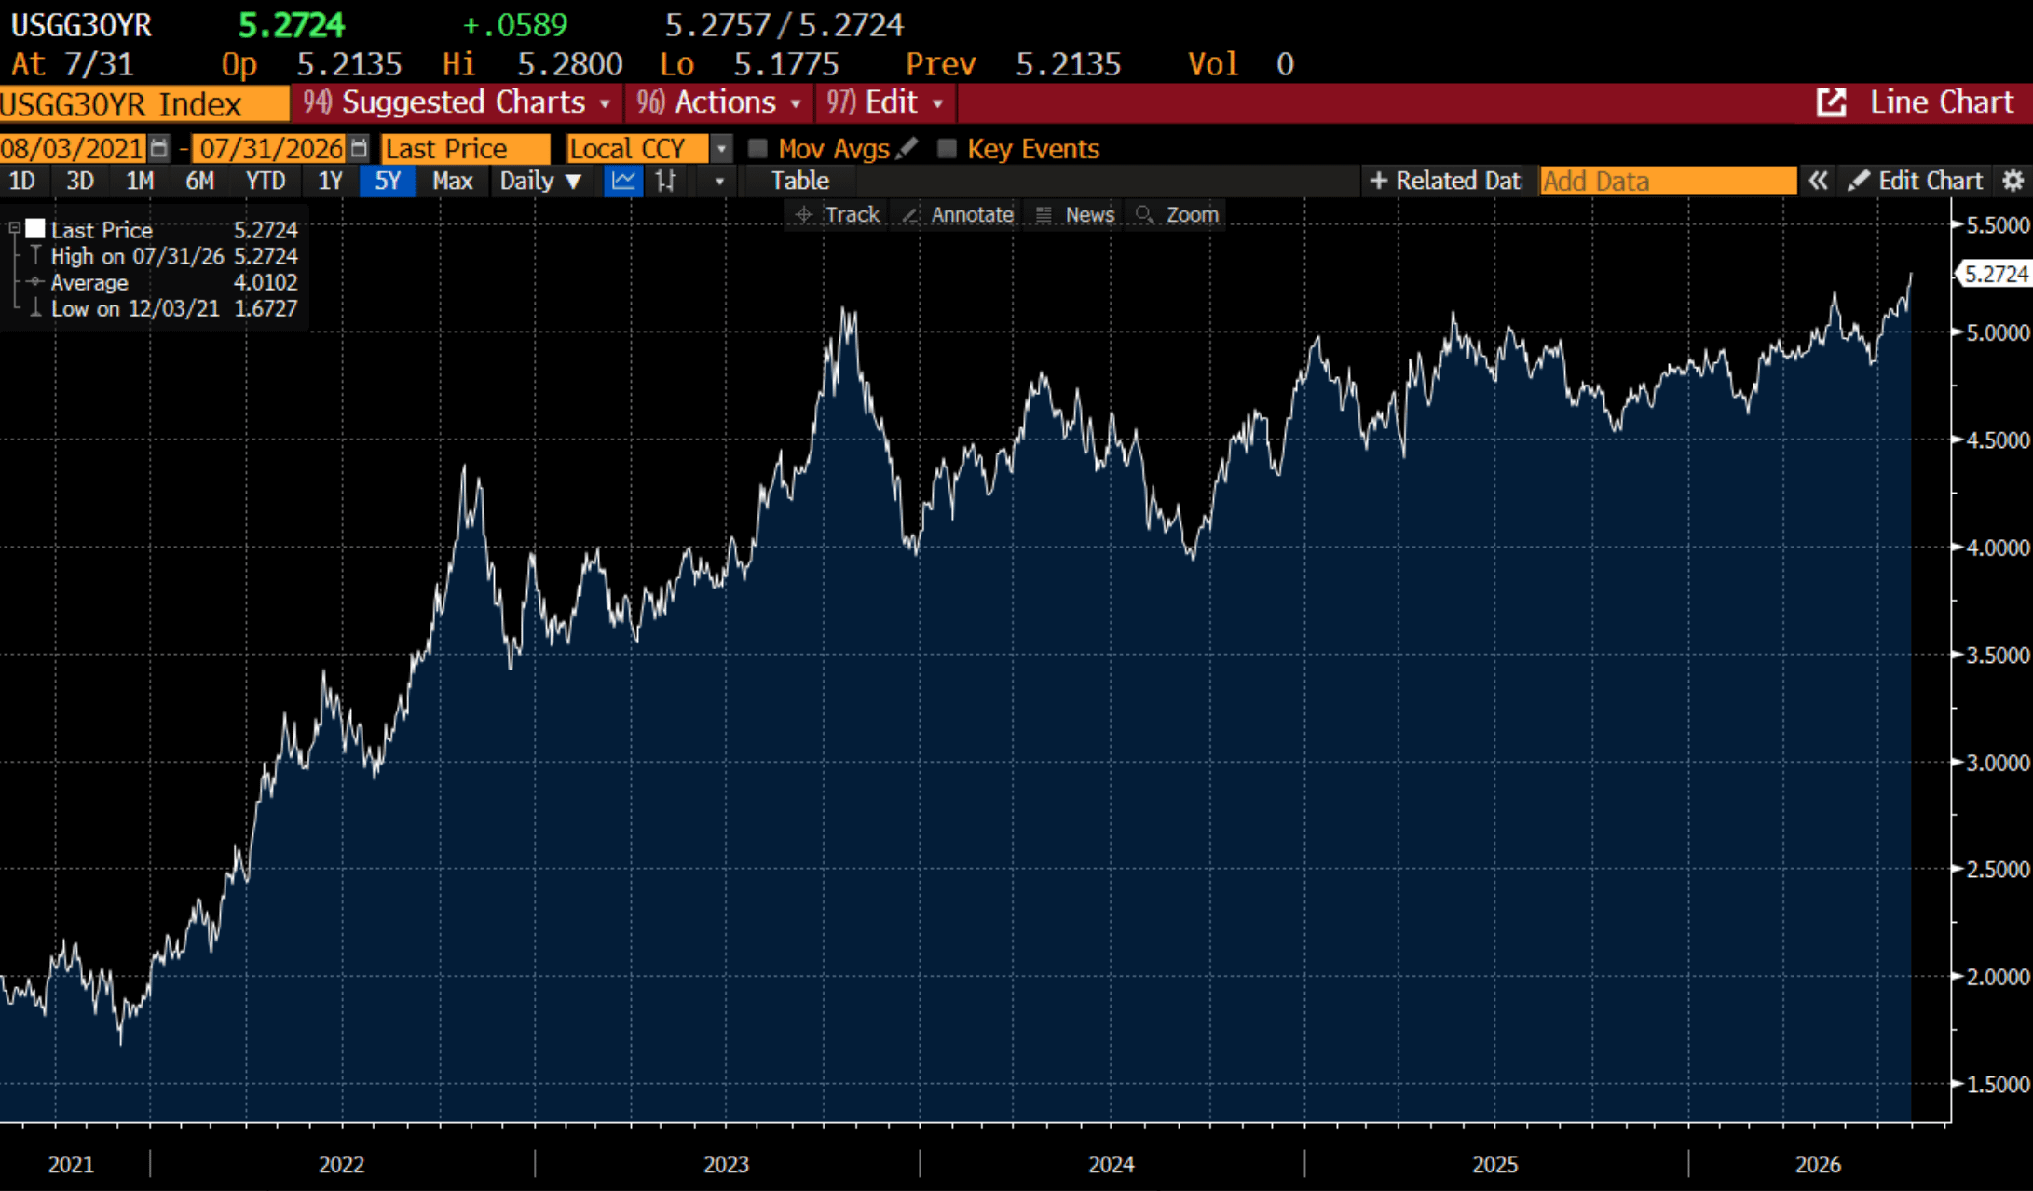Choose the YTD time range
Image resolution: width=2033 pixels, height=1191 pixels.
(266, 181)
